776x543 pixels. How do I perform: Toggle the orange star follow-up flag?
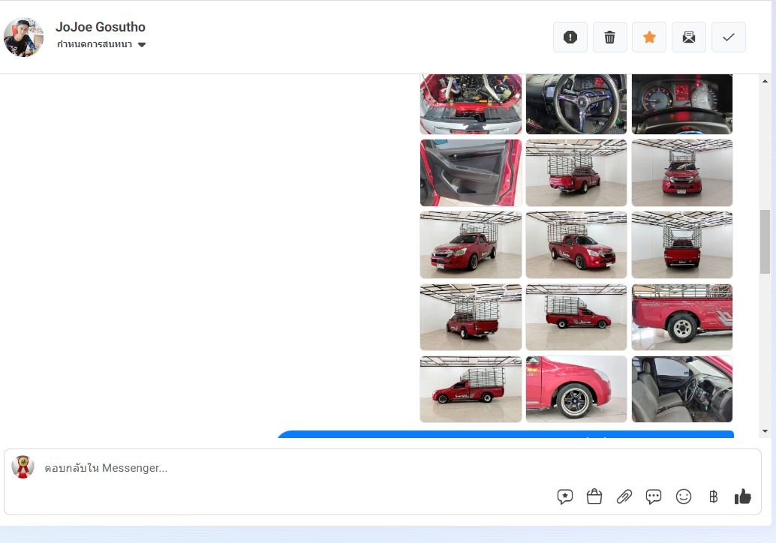(650, 37)
